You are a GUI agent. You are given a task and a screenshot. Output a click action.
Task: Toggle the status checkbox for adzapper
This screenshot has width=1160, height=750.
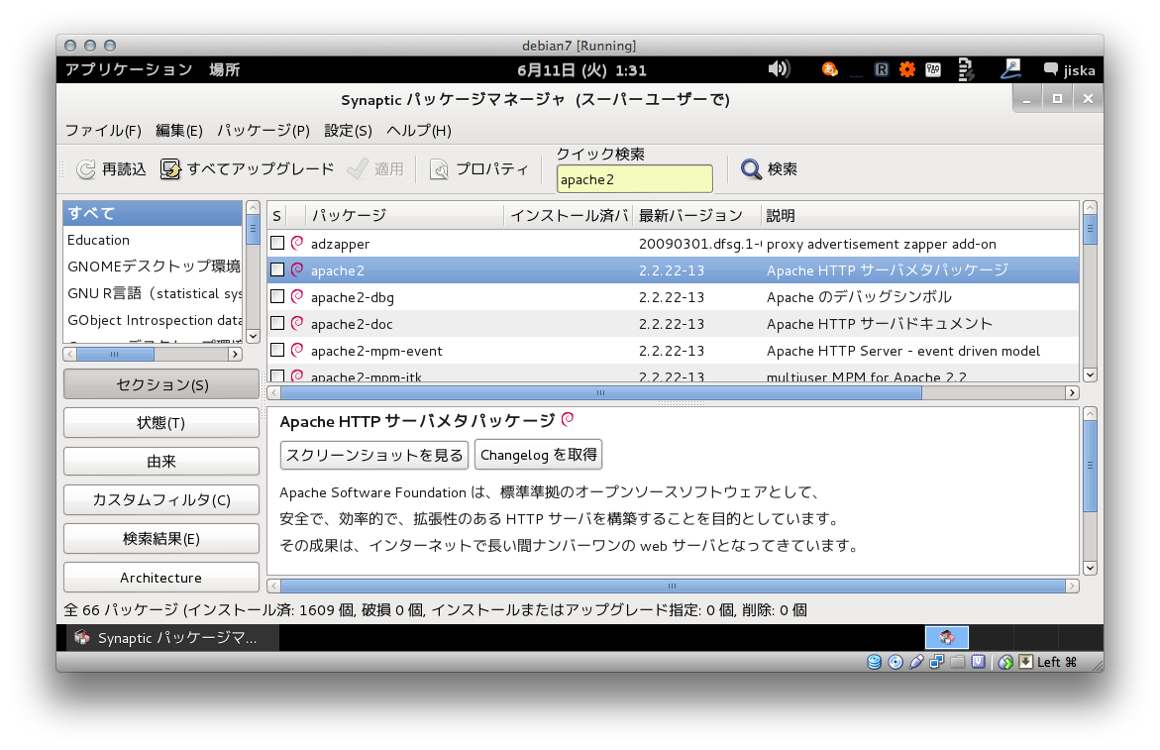(x=277, y=243)
